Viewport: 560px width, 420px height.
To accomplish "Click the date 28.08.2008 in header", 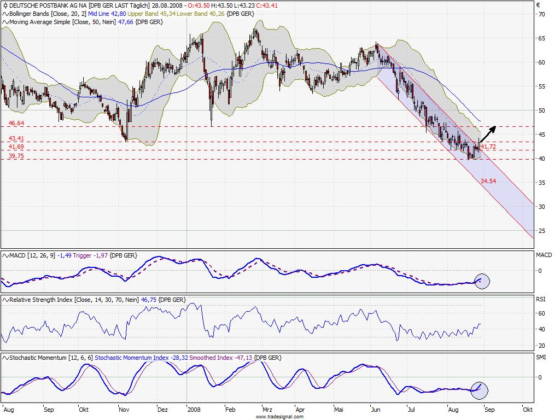I will click(x=167, y=5).
